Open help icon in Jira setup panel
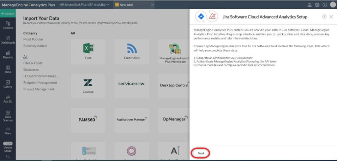This screenshot has height=161, width=337. [x=324, y=17]
